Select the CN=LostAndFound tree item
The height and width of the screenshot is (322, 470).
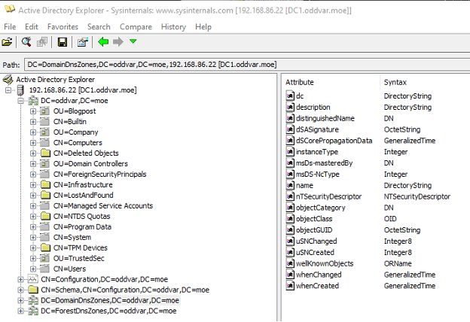tap(84, 195)
